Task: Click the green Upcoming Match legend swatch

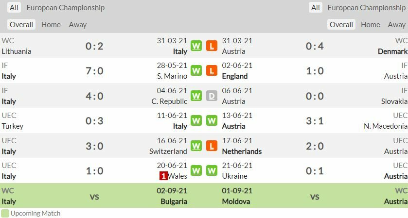Action: pyautogui.click(x=5, y=213)
